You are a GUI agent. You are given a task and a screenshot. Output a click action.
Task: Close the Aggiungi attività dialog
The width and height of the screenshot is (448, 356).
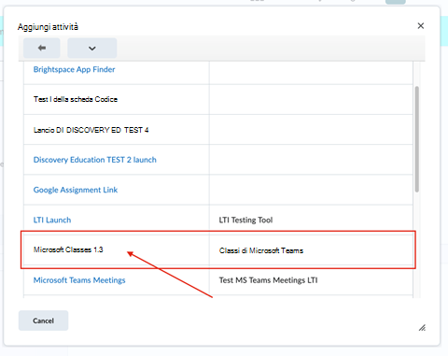coord(421,26)
